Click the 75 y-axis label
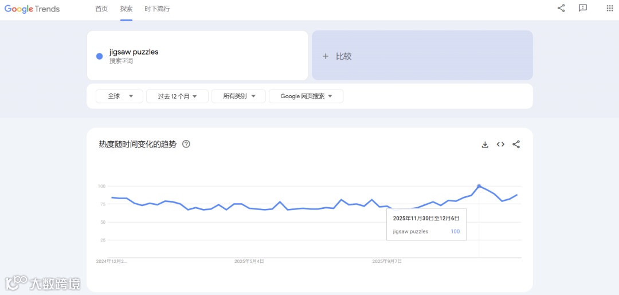Image resolution: width=619 pixels, height=295 pixels. click(x=103, y=204)
